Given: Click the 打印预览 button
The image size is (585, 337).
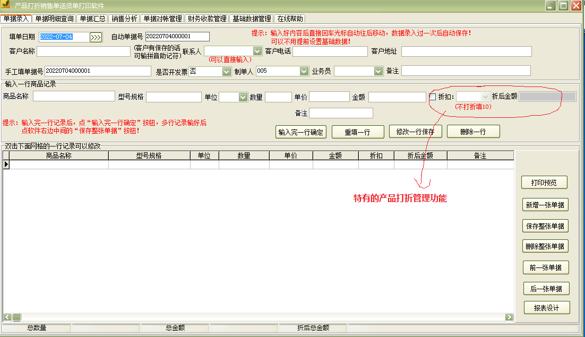Looking at the screenshot, I should click(x=544, y=183).
